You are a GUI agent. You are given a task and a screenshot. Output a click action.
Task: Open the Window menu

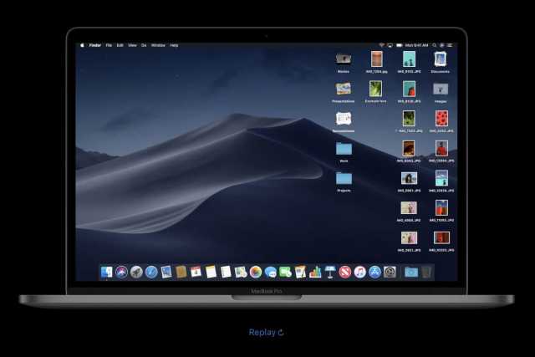pos(158,45)
